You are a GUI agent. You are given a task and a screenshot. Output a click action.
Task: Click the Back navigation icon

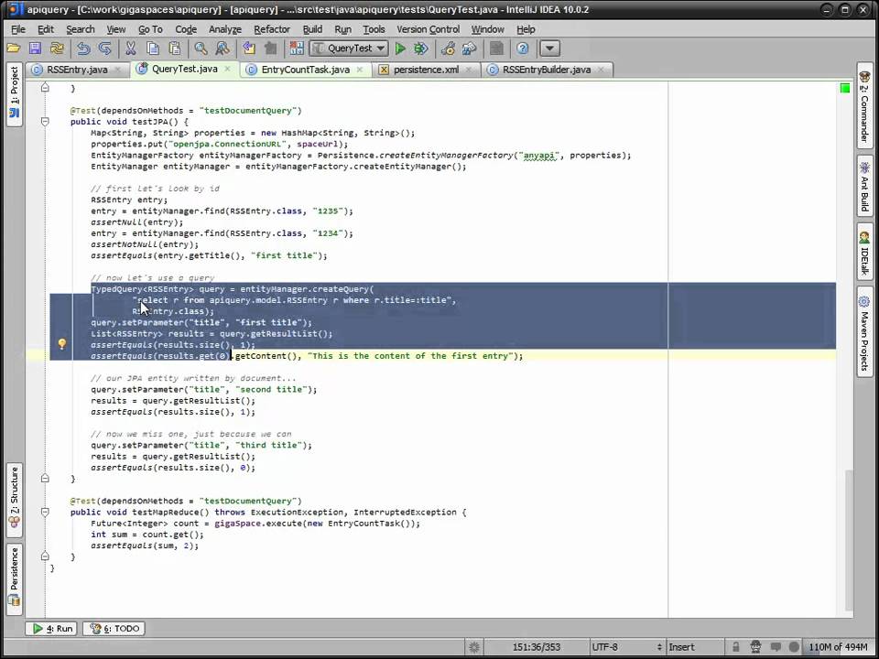[249, 49]
